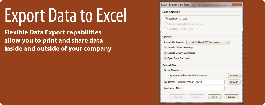This screenshot has width=265, height=105.
Task: Select Rows in Expanded Groups radio button
Action: tap(166, 24)
